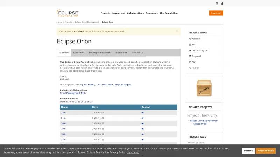The height and width of the screenshot is (157, 280).
Task: Open release 22.0 name link
Action: pyautogui.click(x=63, y=113)
